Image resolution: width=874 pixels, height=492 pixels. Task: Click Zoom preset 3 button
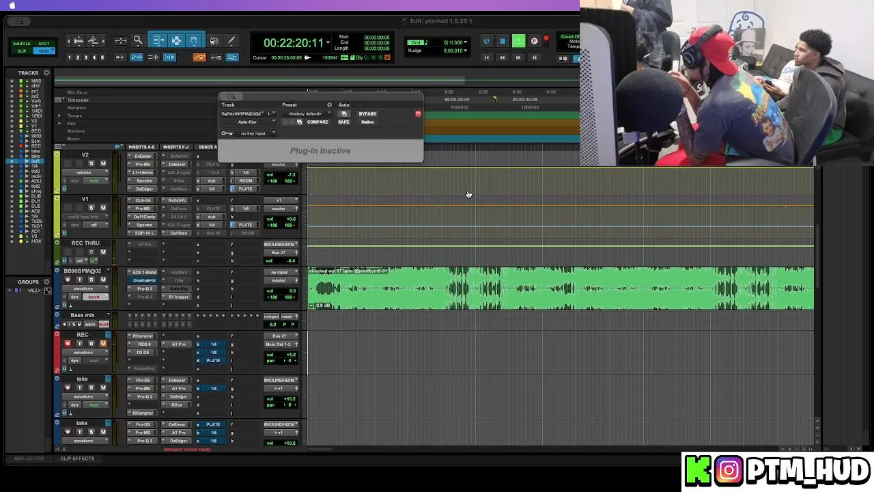pyautogui.click(x=86, y=57)
